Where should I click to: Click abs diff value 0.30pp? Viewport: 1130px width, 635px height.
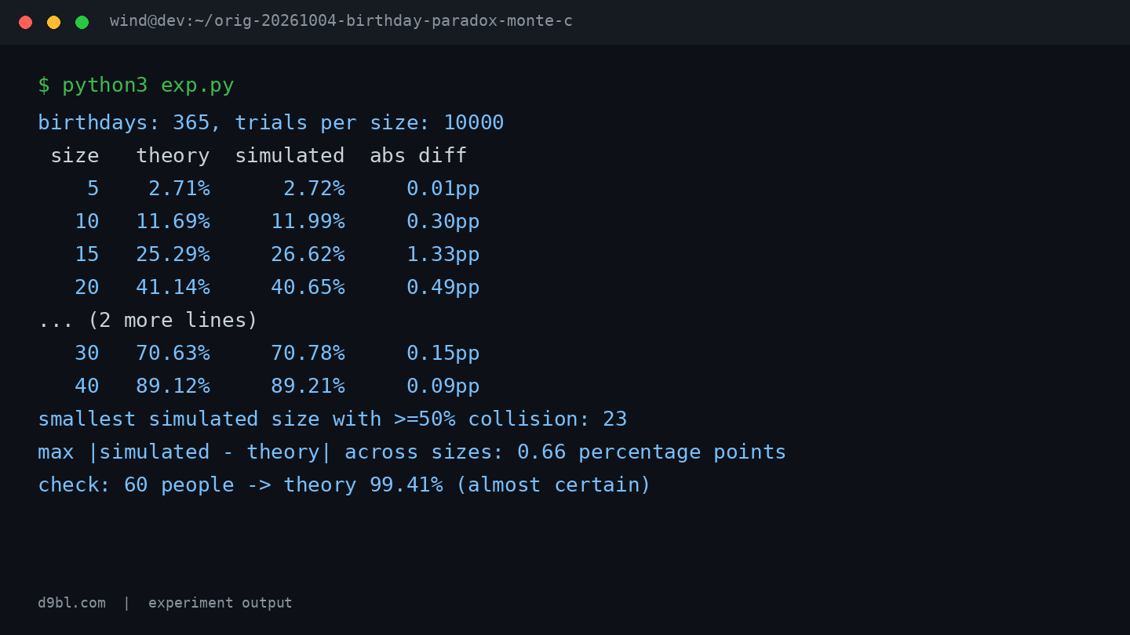pos(443,222)
